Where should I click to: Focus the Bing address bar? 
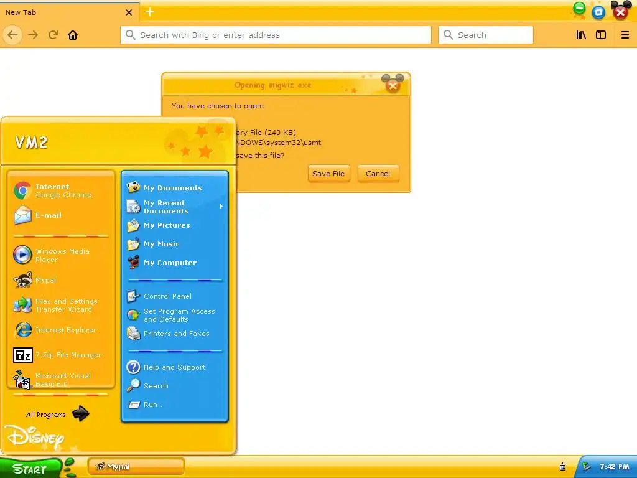point(276,35)
